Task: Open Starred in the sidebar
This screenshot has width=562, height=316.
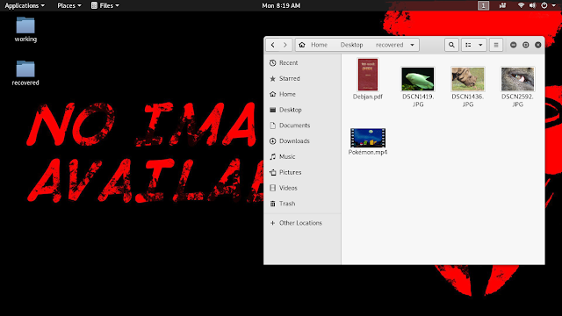Action: pos(302,78)
